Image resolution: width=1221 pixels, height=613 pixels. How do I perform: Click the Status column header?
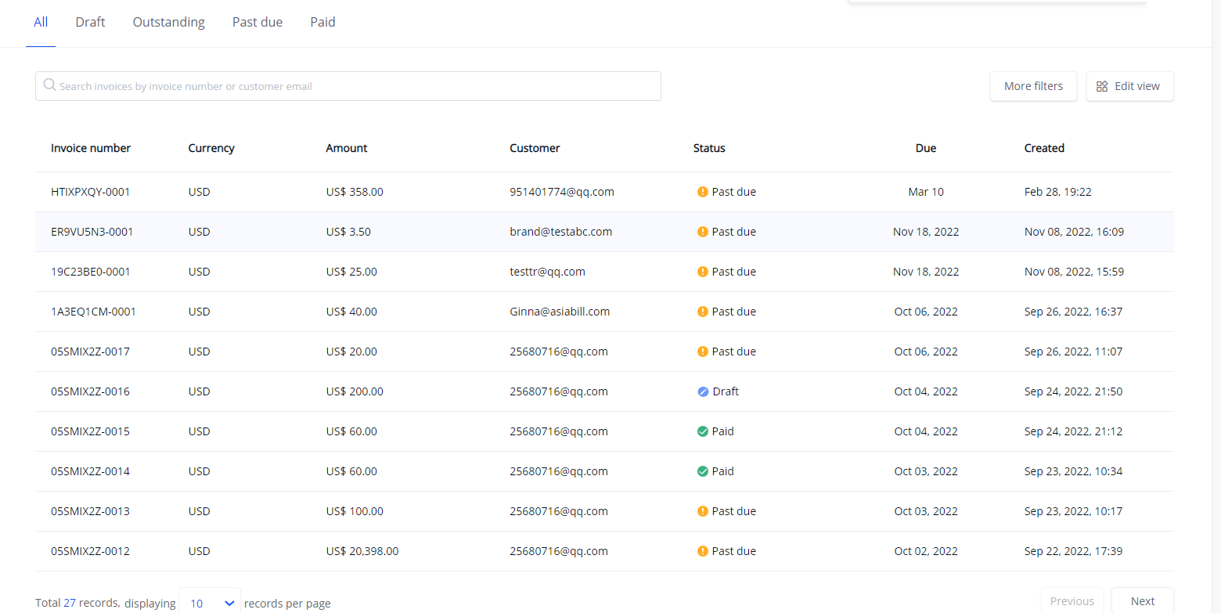tap(709, 148)
